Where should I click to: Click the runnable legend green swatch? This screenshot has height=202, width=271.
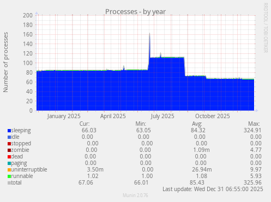(x=9, y=176)
